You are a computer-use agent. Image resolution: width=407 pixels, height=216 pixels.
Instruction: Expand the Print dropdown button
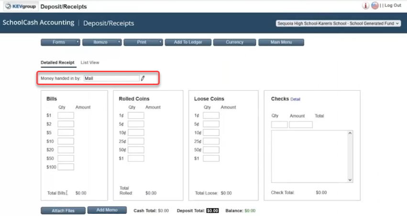143,42
